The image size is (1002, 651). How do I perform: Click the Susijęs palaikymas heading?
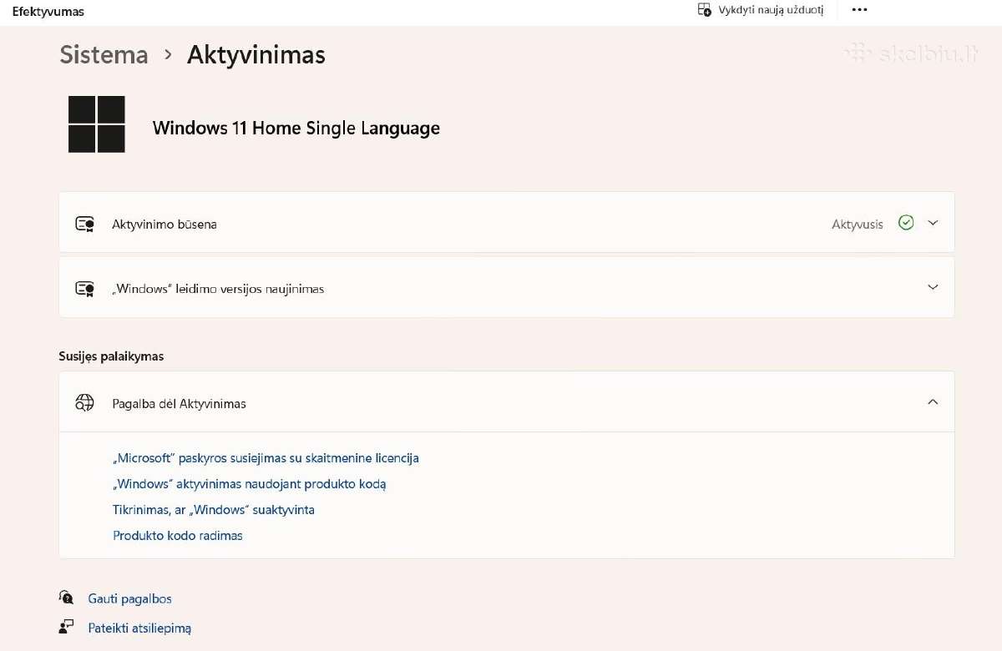point(111,356)
